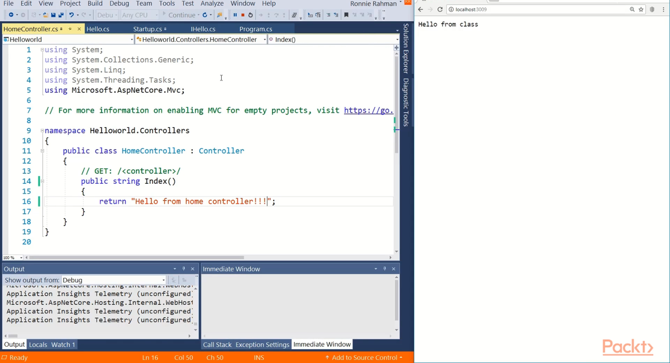Close the Output panel with its X
670x363 pixels.
193,269
